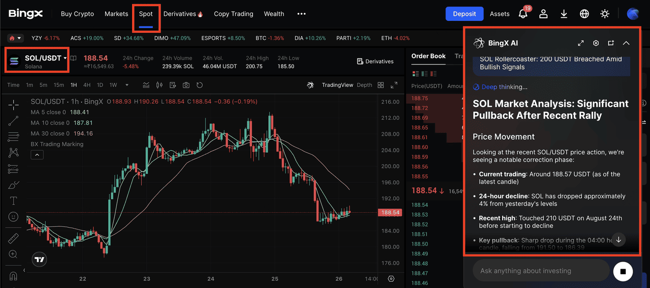
Task: Reset chart with the refresh icon
Action: tap(200, 85)
